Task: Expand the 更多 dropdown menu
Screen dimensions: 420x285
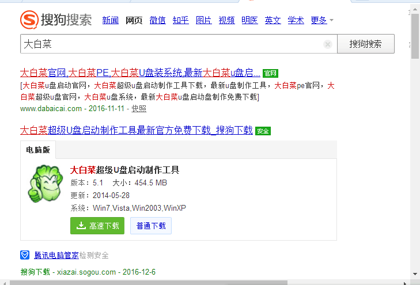Action: click(x=322, y=20)
